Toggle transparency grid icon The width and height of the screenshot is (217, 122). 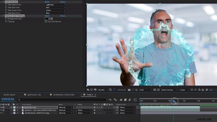click(158, 90)
